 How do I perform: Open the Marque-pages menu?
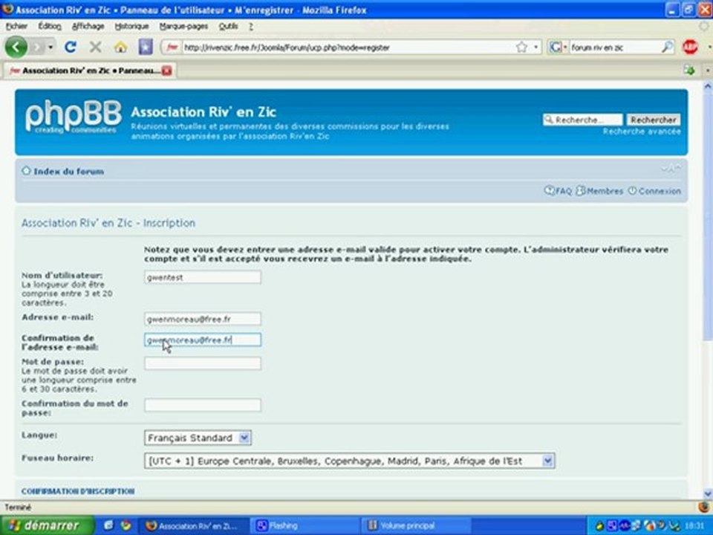pyautogui.click(x=183, y=27)
